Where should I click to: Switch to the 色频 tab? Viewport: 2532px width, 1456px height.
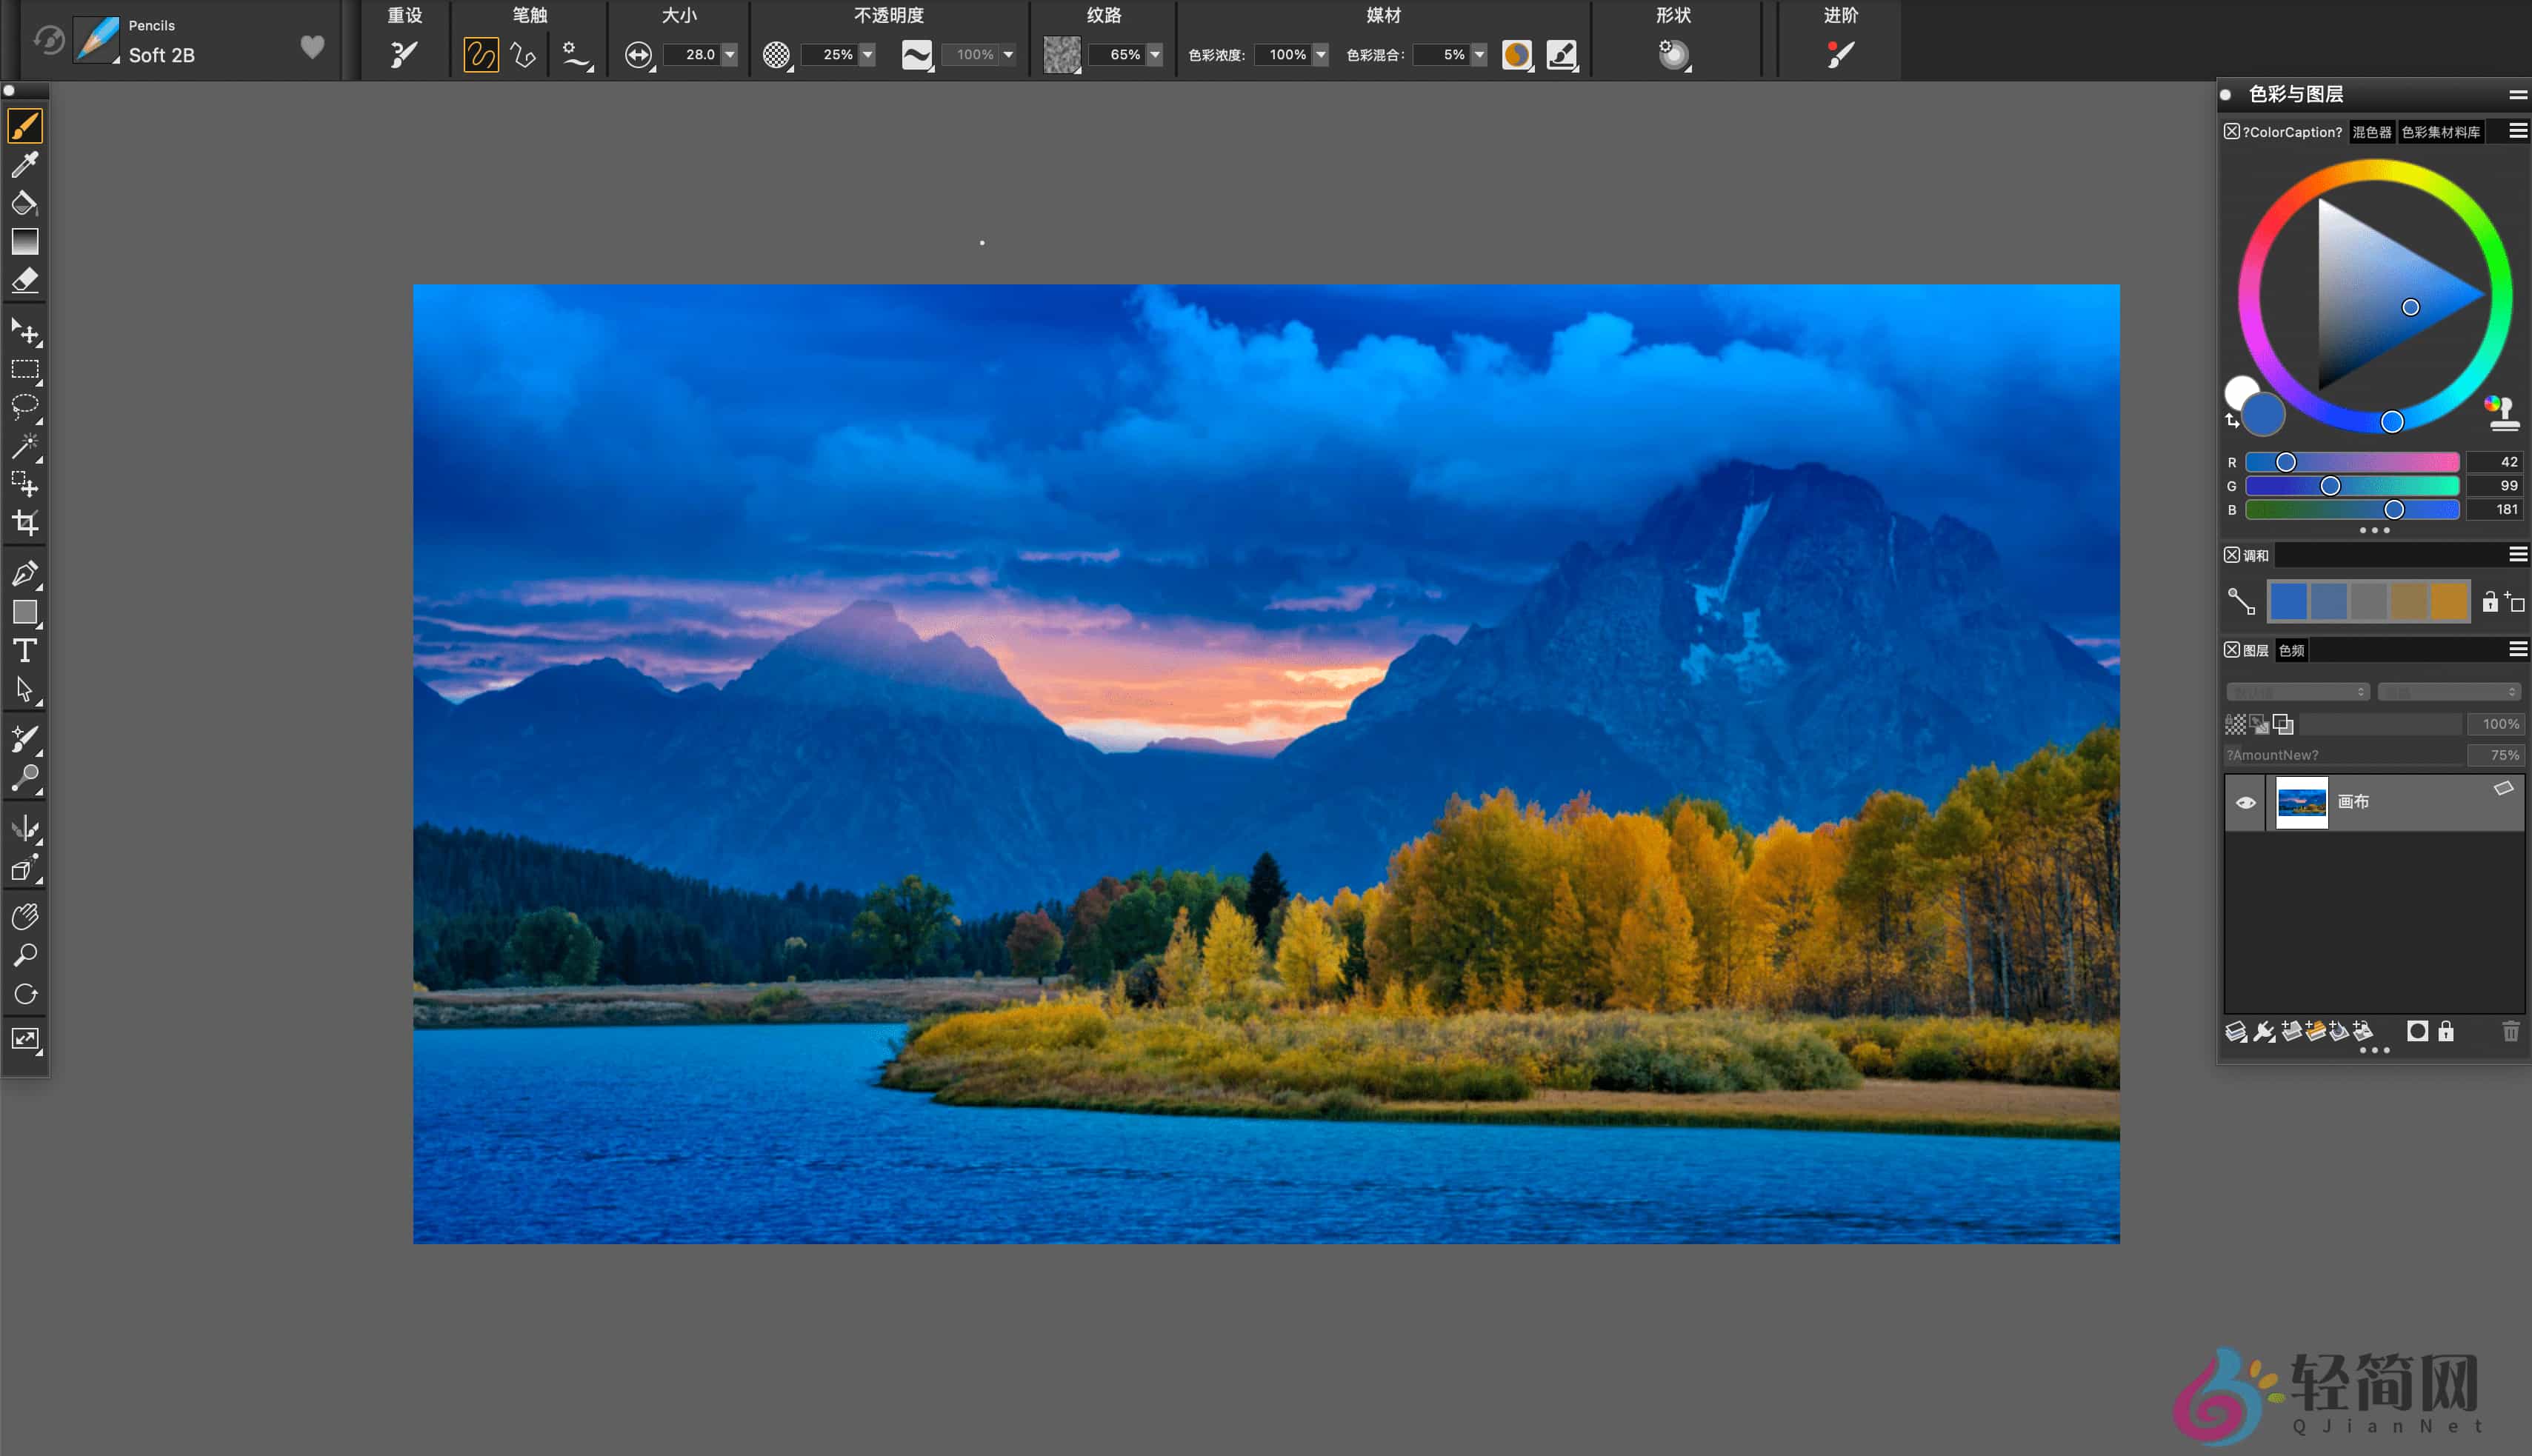(2291, 650)
